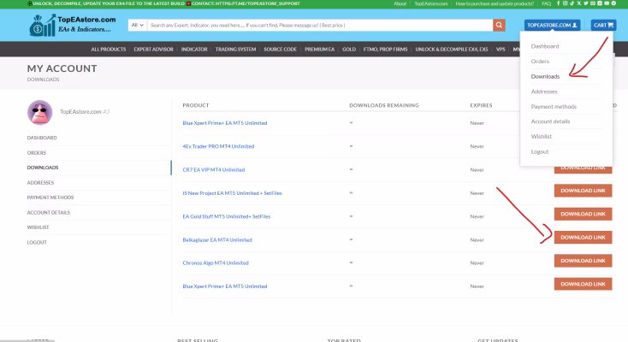Open Account Details in left sidebar
The height and width of the screenshot is (342, 628).
coord(49,212)
